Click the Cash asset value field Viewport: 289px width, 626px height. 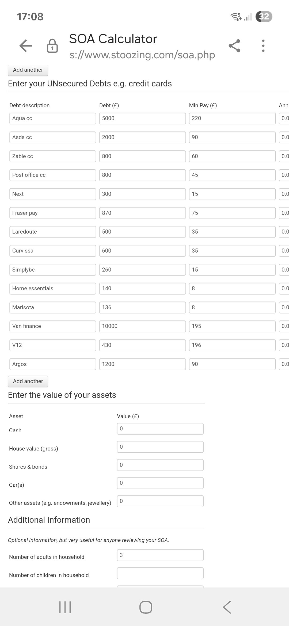160,429
